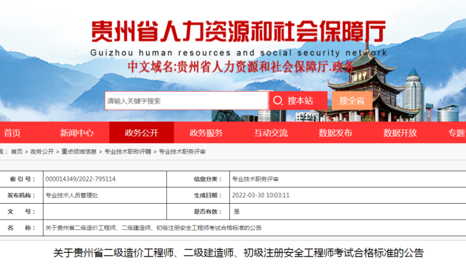Viewport: 466px width, 264px height.
Task: Open the 新闻中心 navigation tab
Action: 77,133
